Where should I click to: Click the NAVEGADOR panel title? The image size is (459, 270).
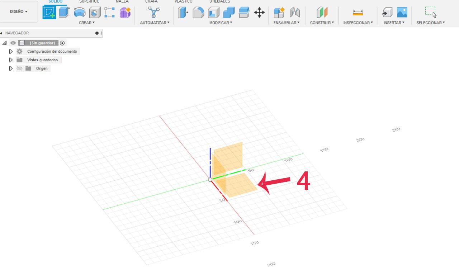coord(17,33)
